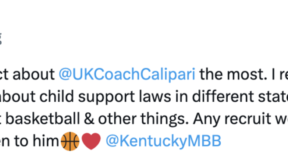The width and height of the screenshot is (288, 162).
Task: Click "about" just before the @UKCoachCalipari mention
Action: point(34,74)
